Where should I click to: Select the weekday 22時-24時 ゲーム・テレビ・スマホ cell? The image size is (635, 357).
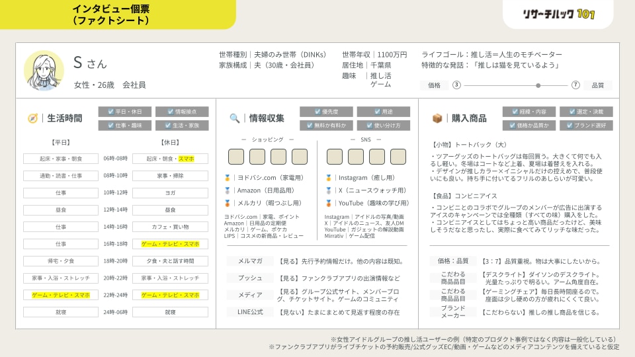point(61,295)
